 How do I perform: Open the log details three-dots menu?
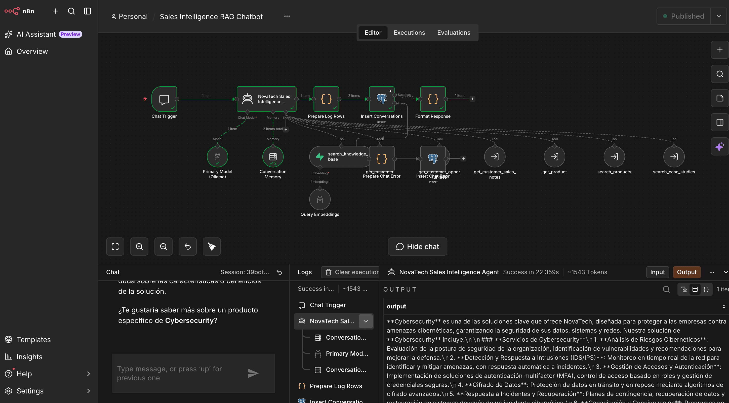click(712, 272)
